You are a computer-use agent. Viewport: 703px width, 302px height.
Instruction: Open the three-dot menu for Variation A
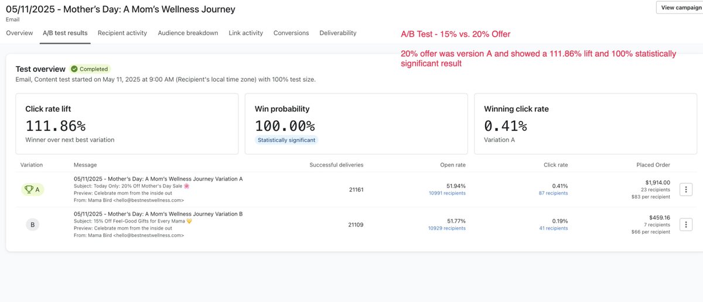[x=687, y=189]
